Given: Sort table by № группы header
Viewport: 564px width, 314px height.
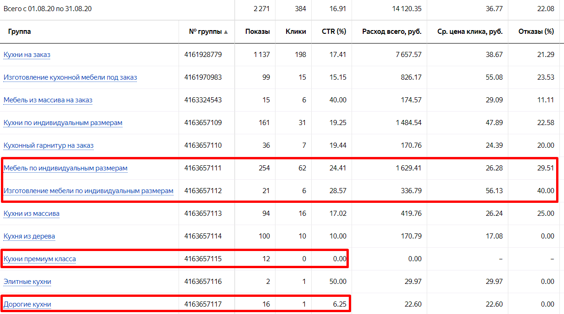Looking at the screenshot, I should 205,31.
